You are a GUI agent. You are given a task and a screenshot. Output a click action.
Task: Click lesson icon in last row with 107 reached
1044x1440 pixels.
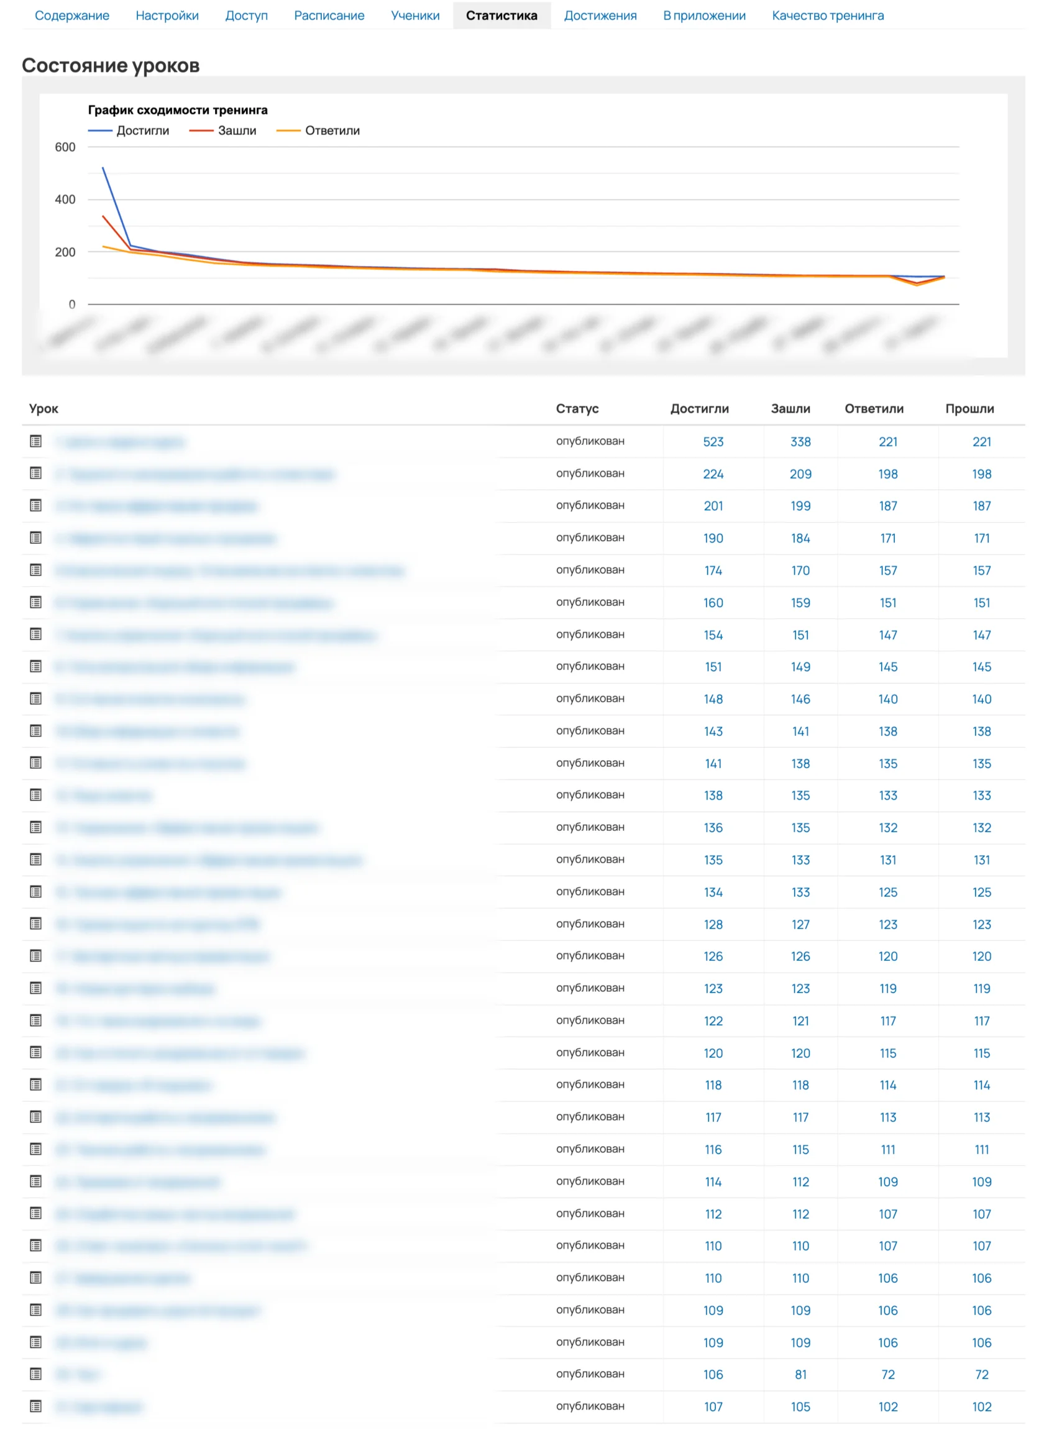35,1406
